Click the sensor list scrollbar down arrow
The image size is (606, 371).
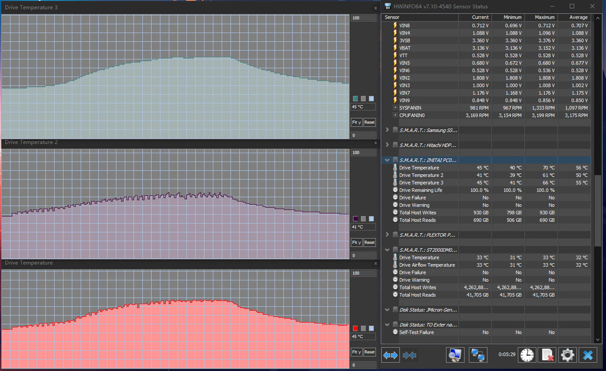coord(598,340)
